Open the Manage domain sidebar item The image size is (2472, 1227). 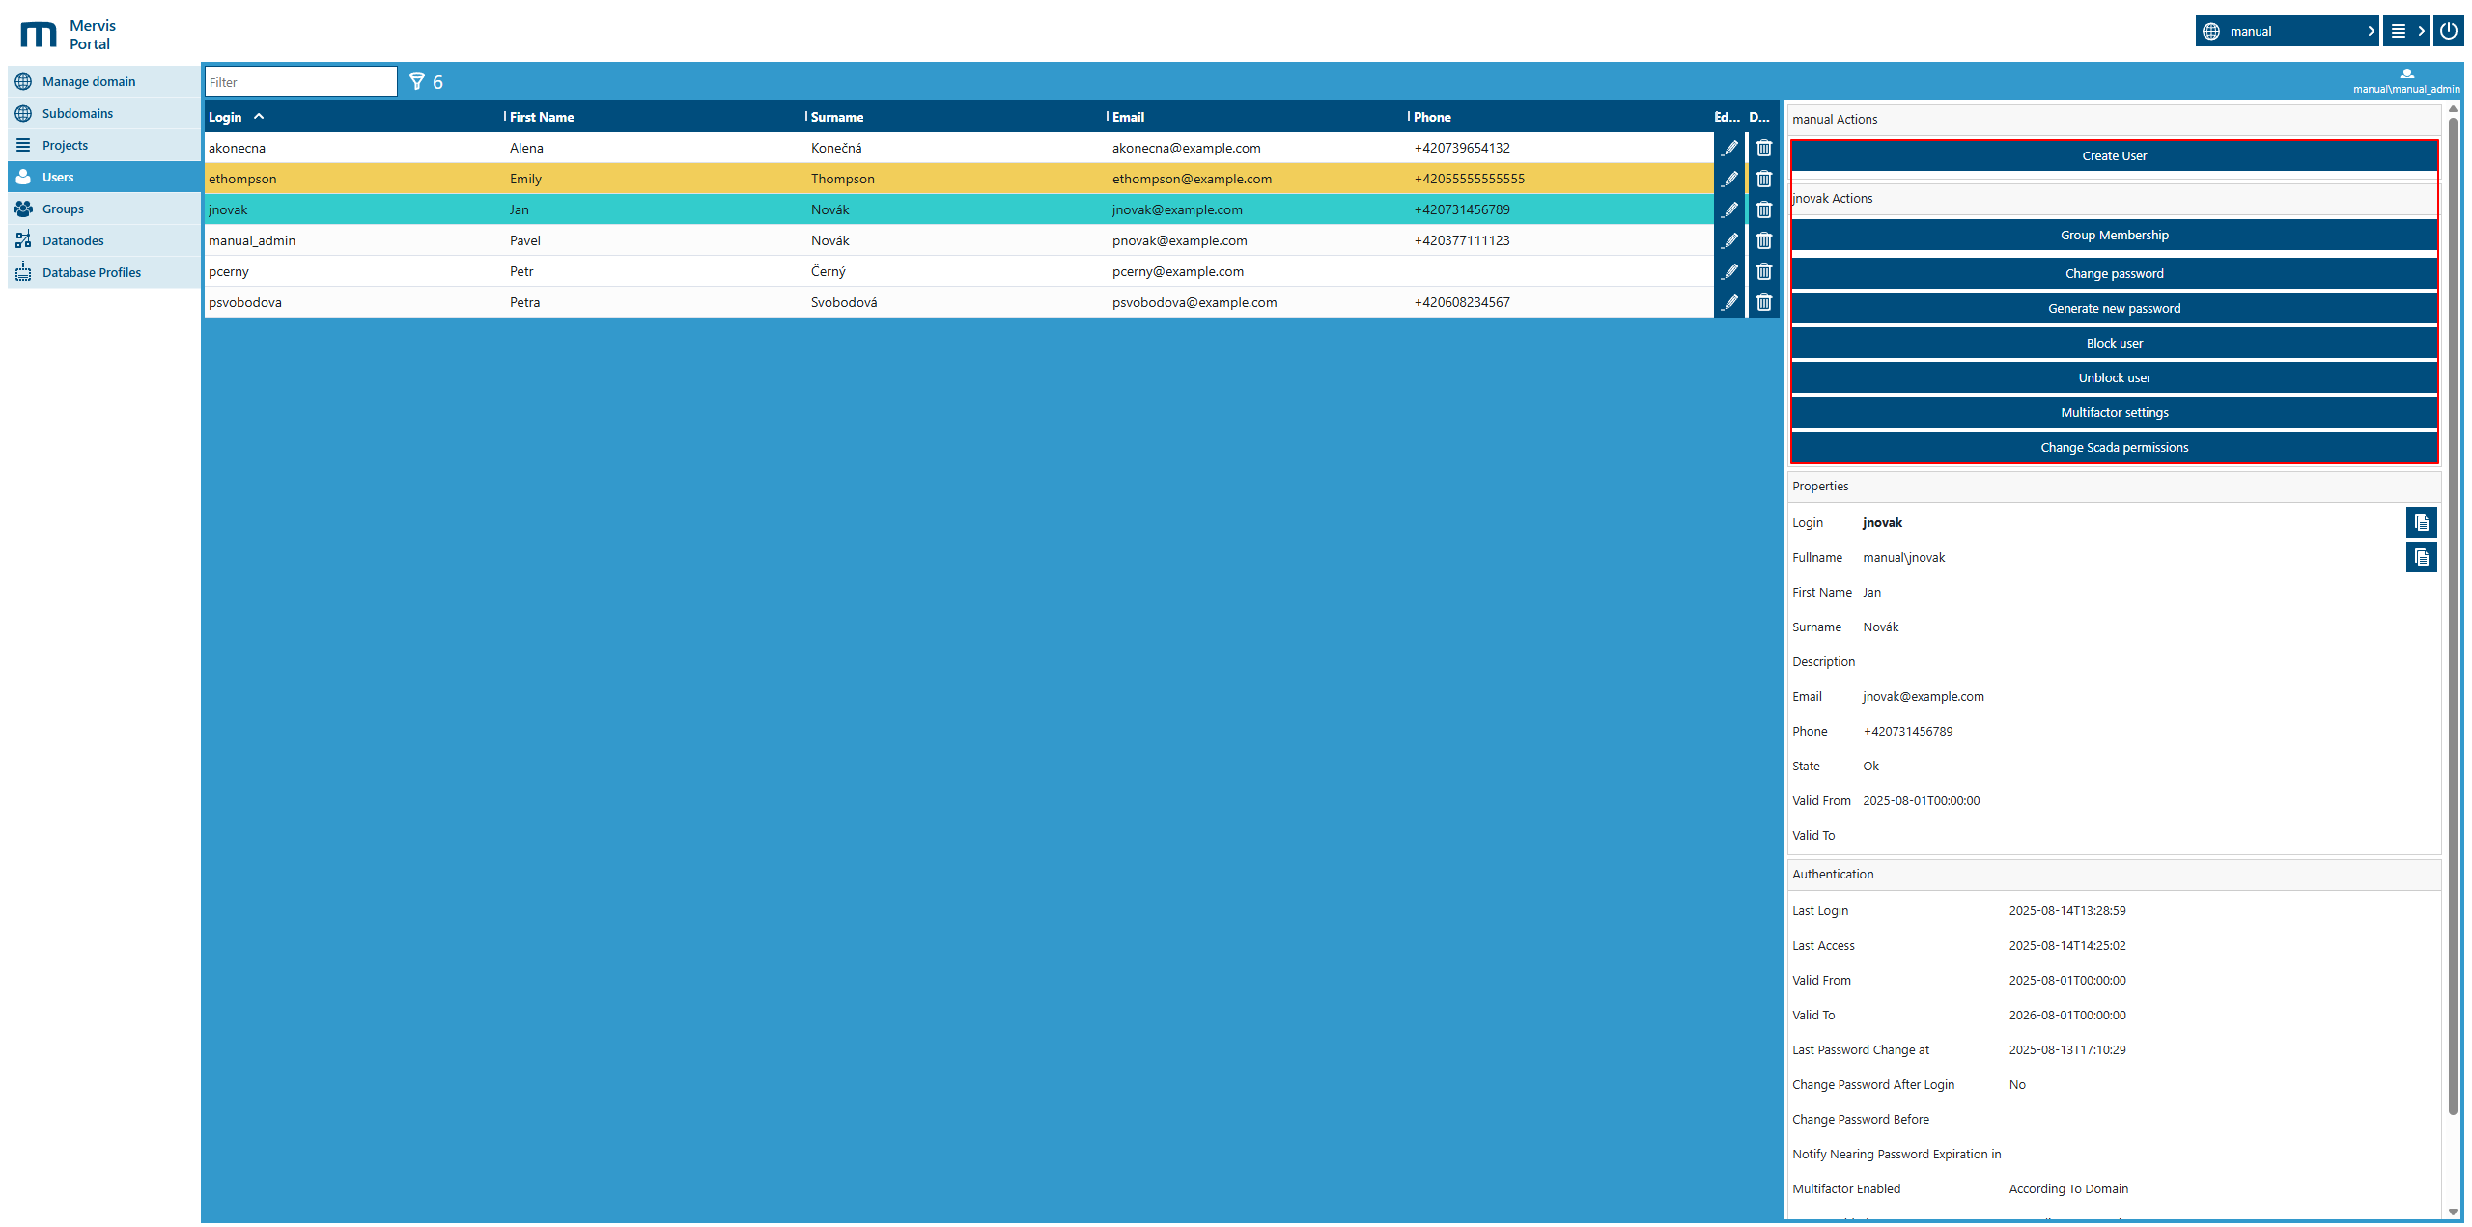(103, 81)
